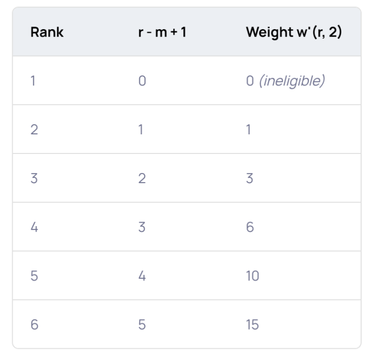
Task: Select the weight value in the rank 4 row
Action: click(x=251, y=227)
